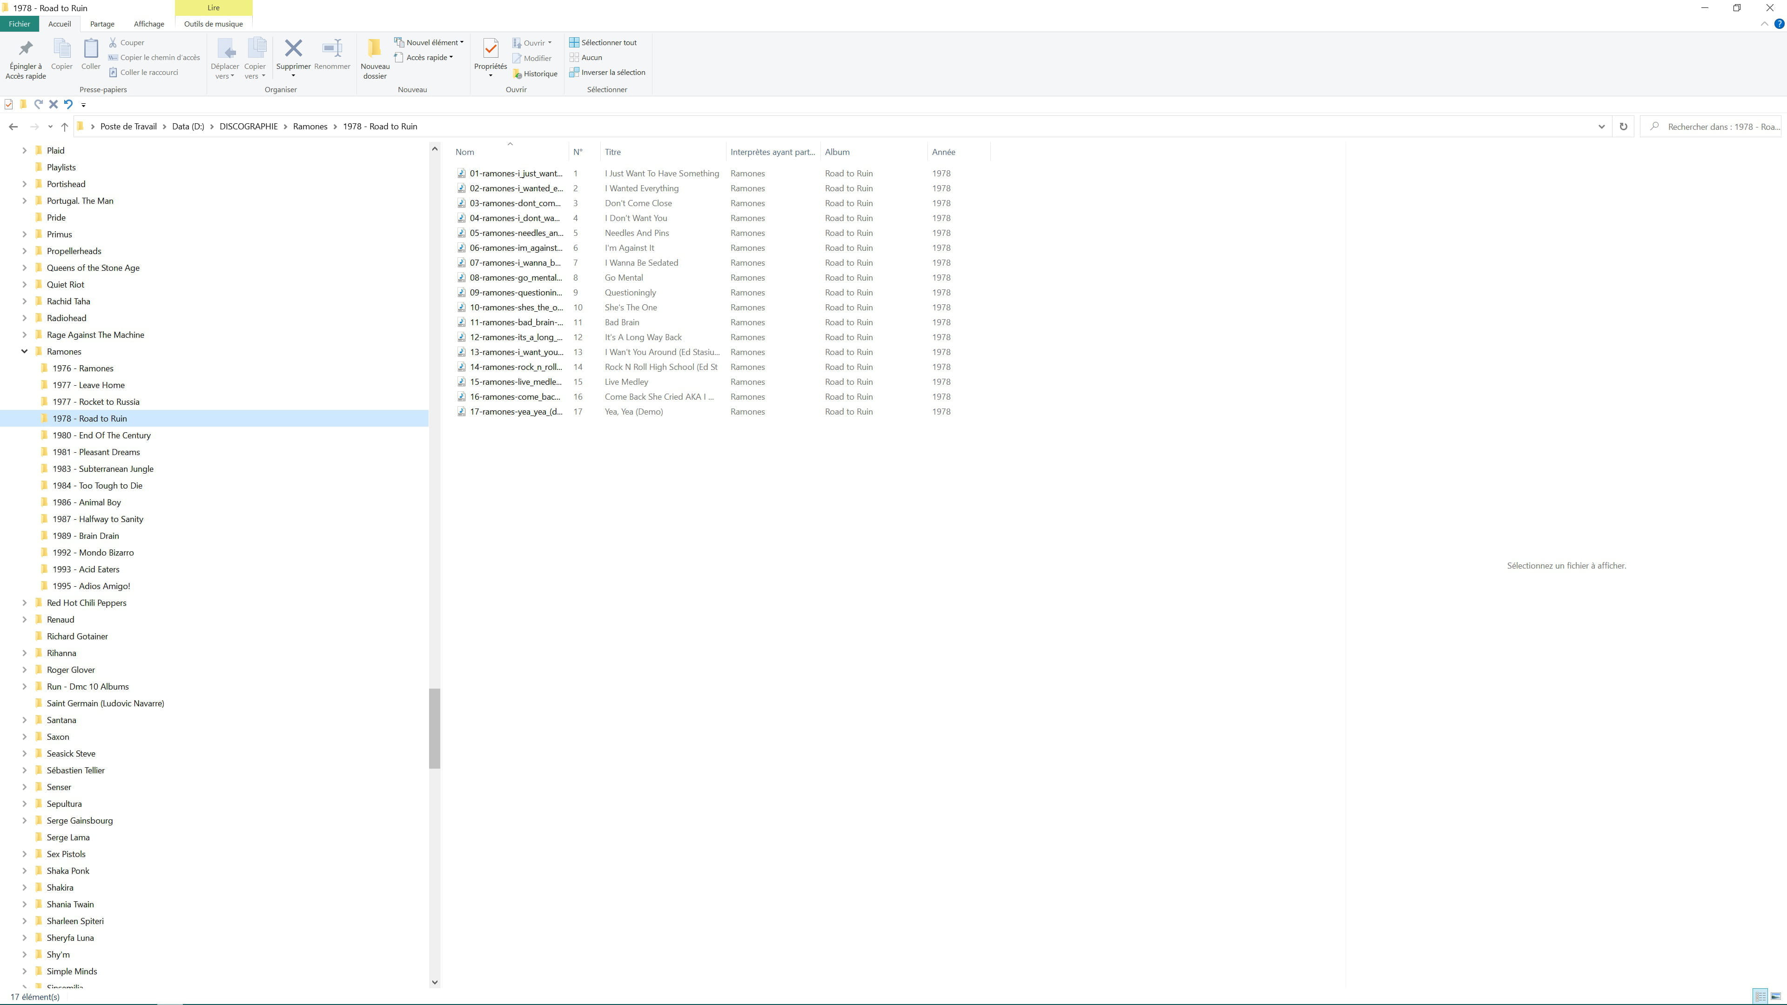This screenshot has height=1005, width=1787.
Task: Switch to the details view at bottom right
Action: tap(1760, 997)
